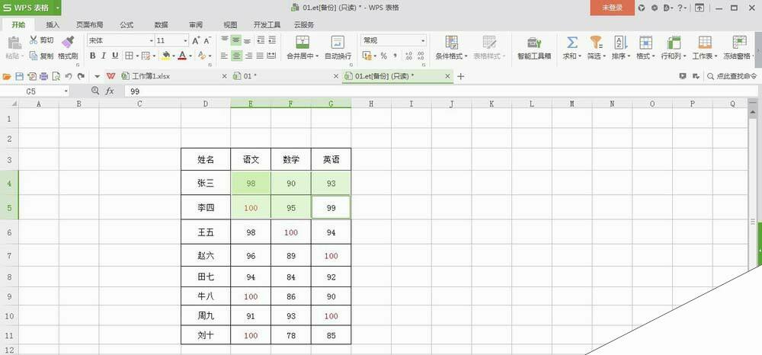Switch to the 工作簿1.xlsx document tab
The height and width of the screenshot is (355, 762).
(x=151, y=76)
